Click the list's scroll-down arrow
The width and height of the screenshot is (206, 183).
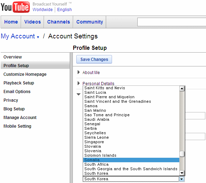pos(182,173)
